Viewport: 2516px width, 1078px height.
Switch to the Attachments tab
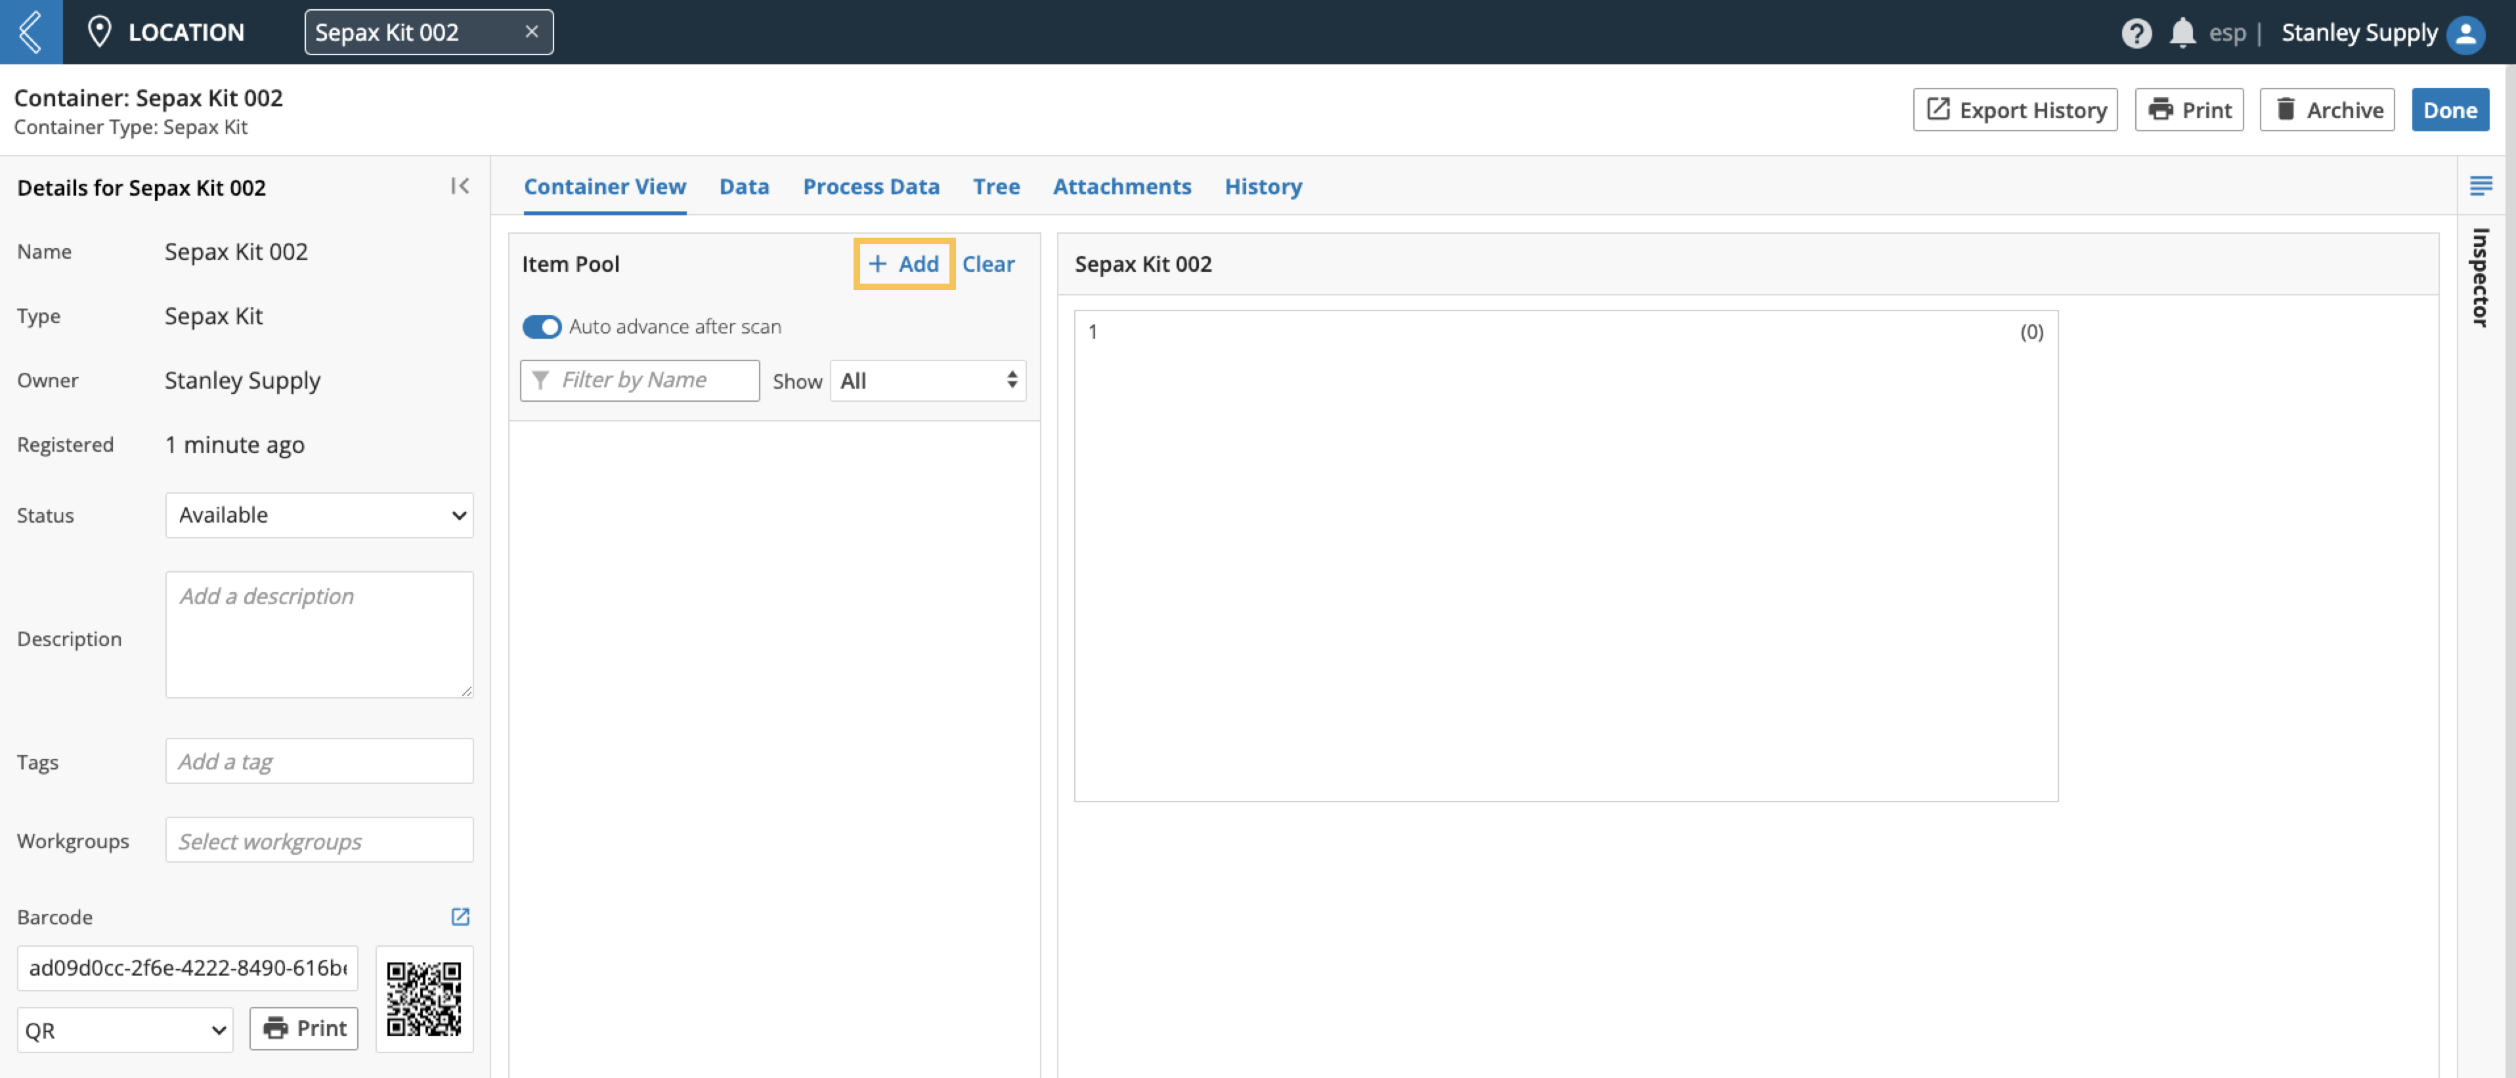[x=1122, y=186]
